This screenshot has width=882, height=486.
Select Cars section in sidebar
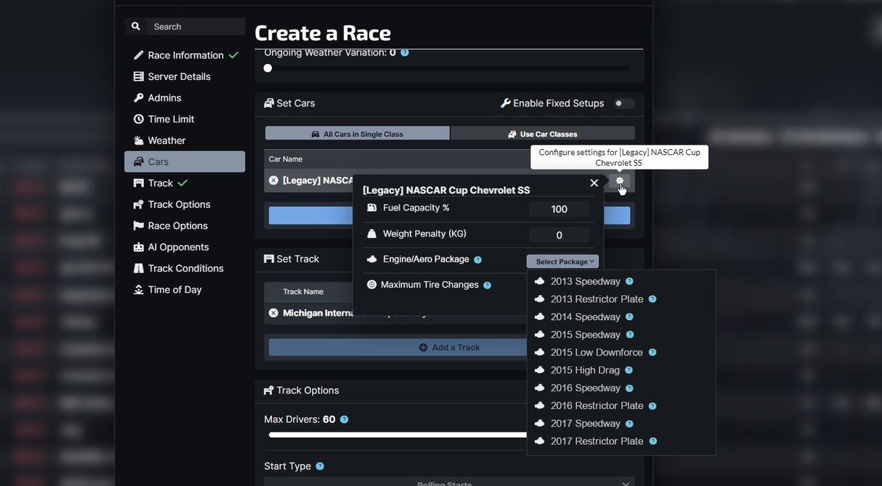click(185, 162)
